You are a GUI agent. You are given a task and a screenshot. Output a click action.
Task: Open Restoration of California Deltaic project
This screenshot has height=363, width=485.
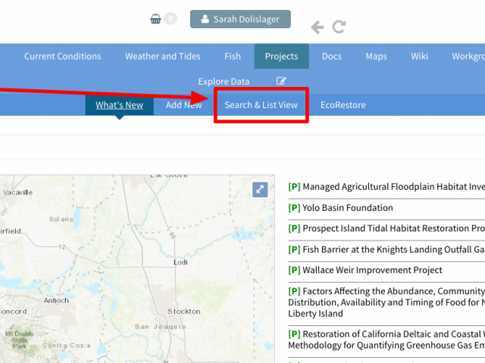pos(386,340)
